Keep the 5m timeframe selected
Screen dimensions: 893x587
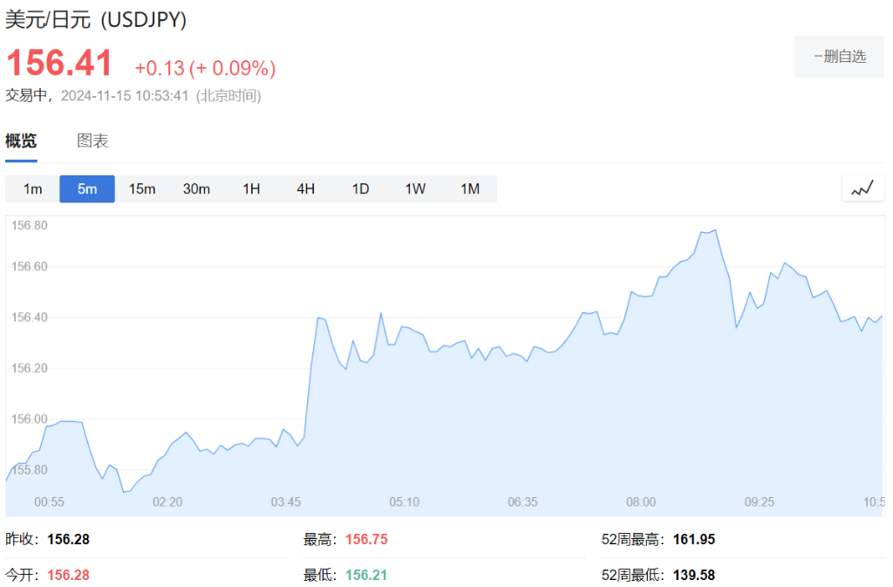(86, 188)
